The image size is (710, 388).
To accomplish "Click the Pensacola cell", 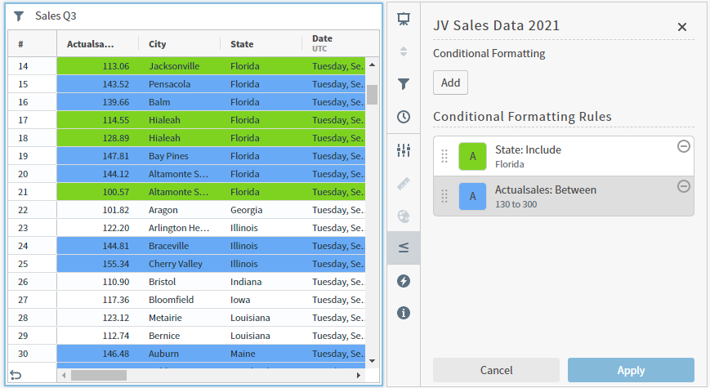I will pyautogui.click(x=179, y=84).
